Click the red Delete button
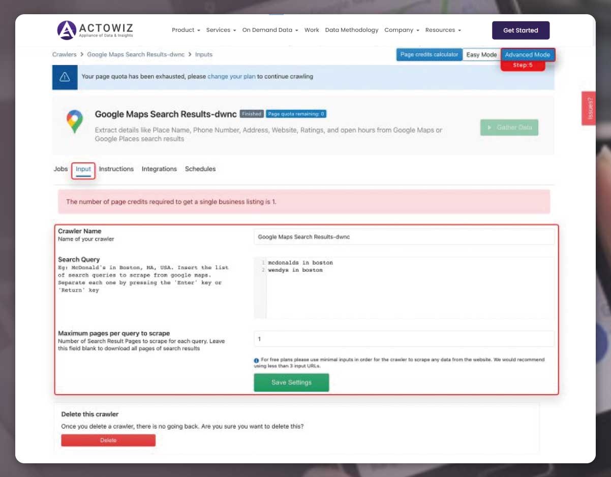This screenshot has width=611, height=477. click(108, 440)
